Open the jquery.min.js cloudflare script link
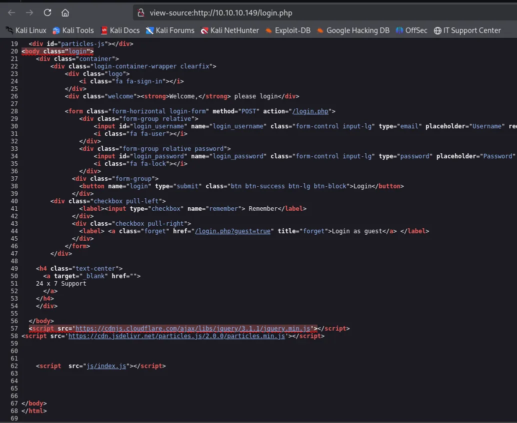Viewport: 517px width, 423px height. click(x=193, y=329)
